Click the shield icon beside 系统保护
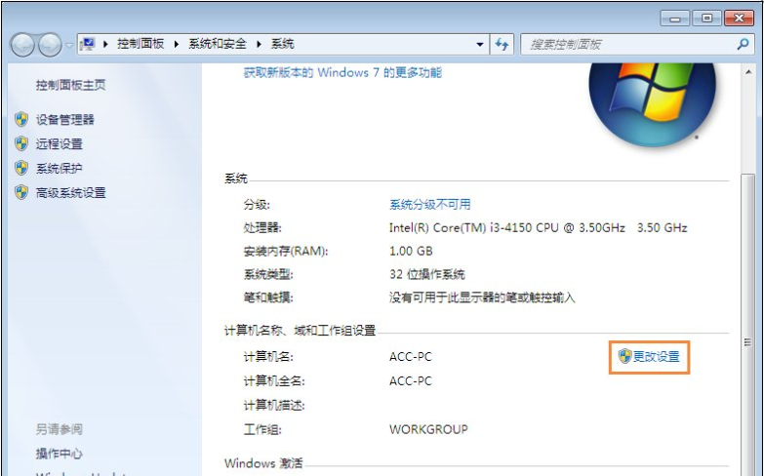Viewport: 764px width, 476px height. [x=21, y=168]
